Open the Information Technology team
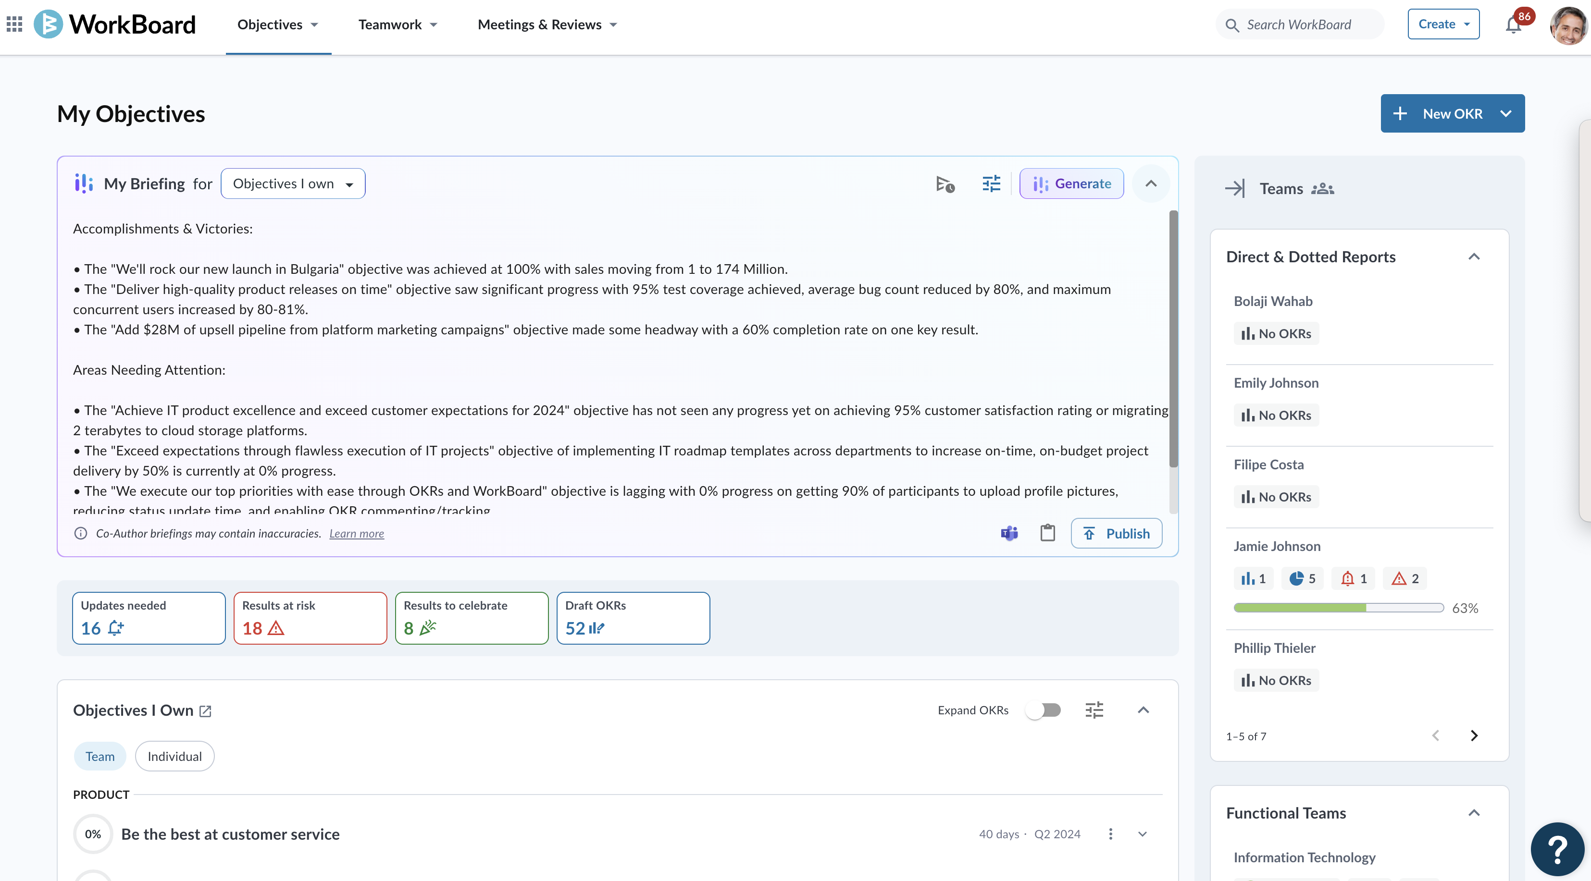1591x881 pixels. coord(1305,857)
